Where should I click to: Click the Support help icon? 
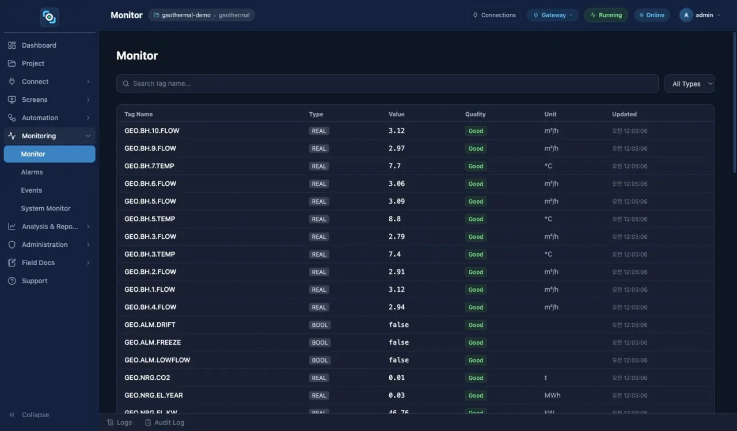point(12,281)
